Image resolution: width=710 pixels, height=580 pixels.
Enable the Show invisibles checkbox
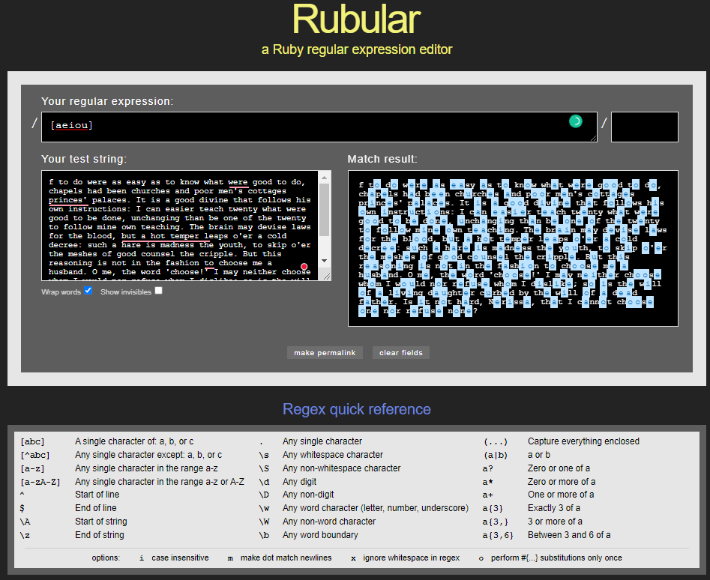coord(158,291)
